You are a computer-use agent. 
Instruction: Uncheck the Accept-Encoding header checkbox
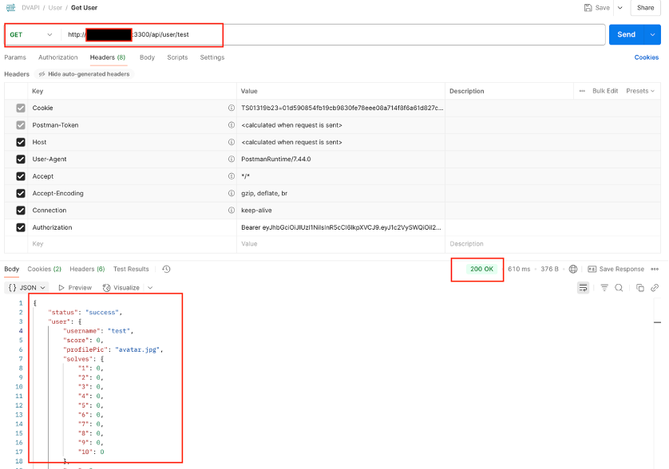[21, 193]
